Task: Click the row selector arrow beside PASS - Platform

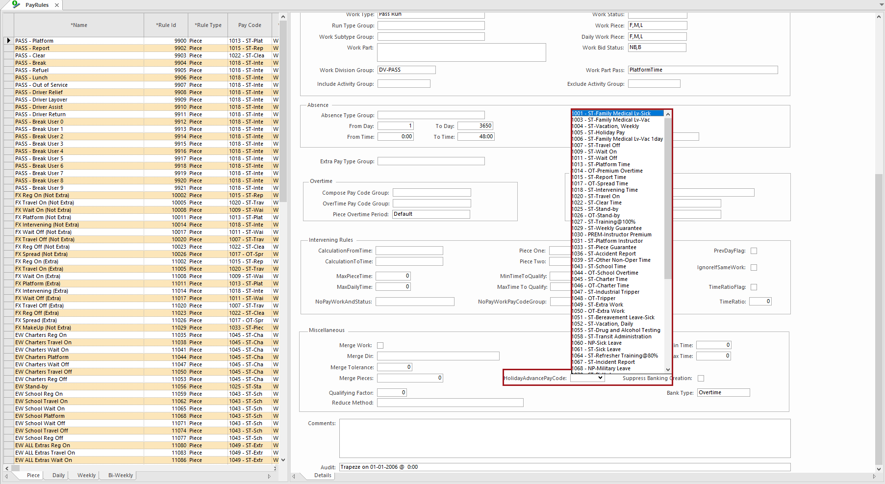Action: click(8, 41)
